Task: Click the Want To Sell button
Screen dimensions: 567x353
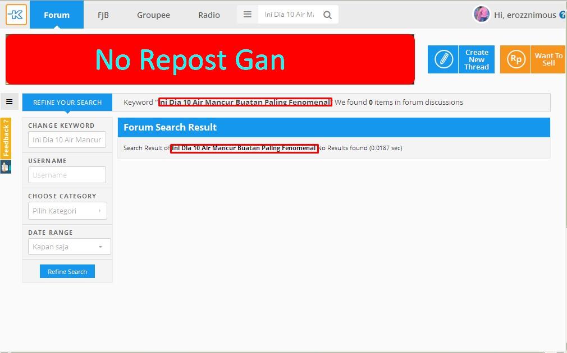Action: tap(548, 59)
